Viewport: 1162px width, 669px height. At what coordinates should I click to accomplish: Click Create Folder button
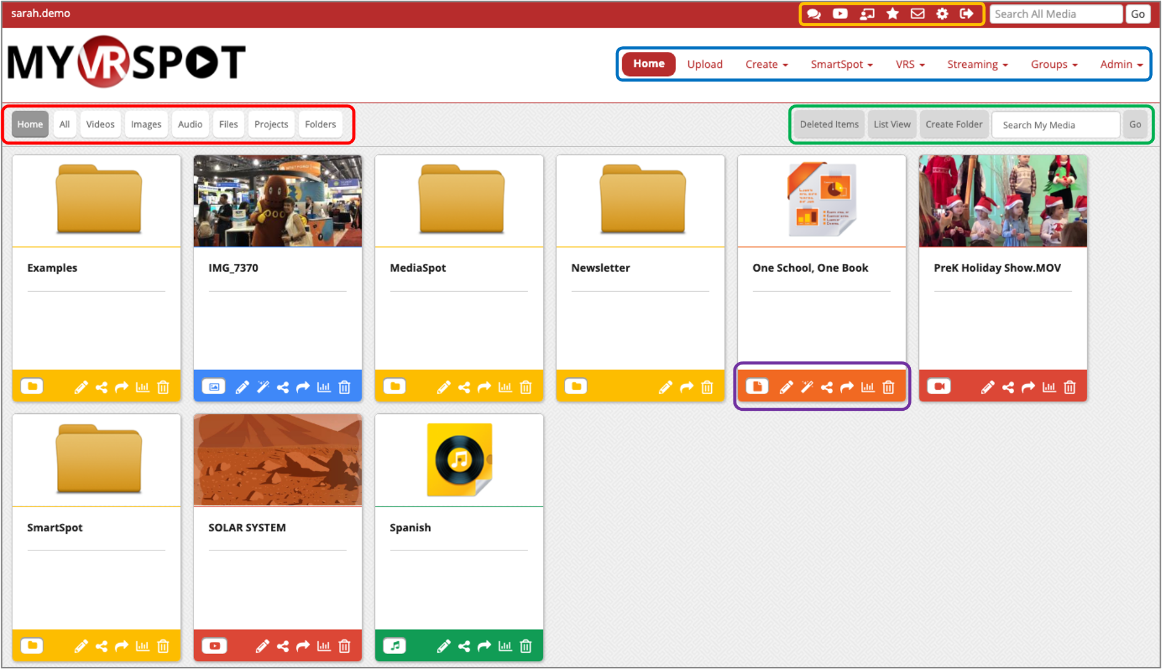click(x=954, y=124)
